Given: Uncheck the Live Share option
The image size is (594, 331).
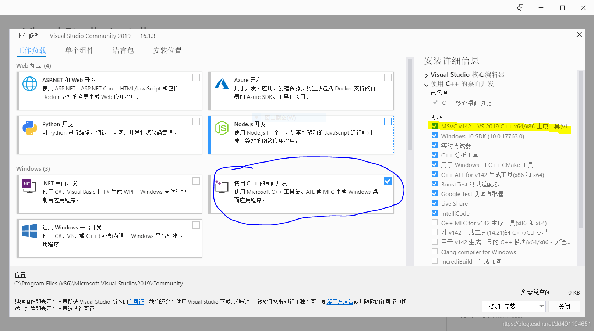Looking at the screenshot, I should click(x=435, y=203).
